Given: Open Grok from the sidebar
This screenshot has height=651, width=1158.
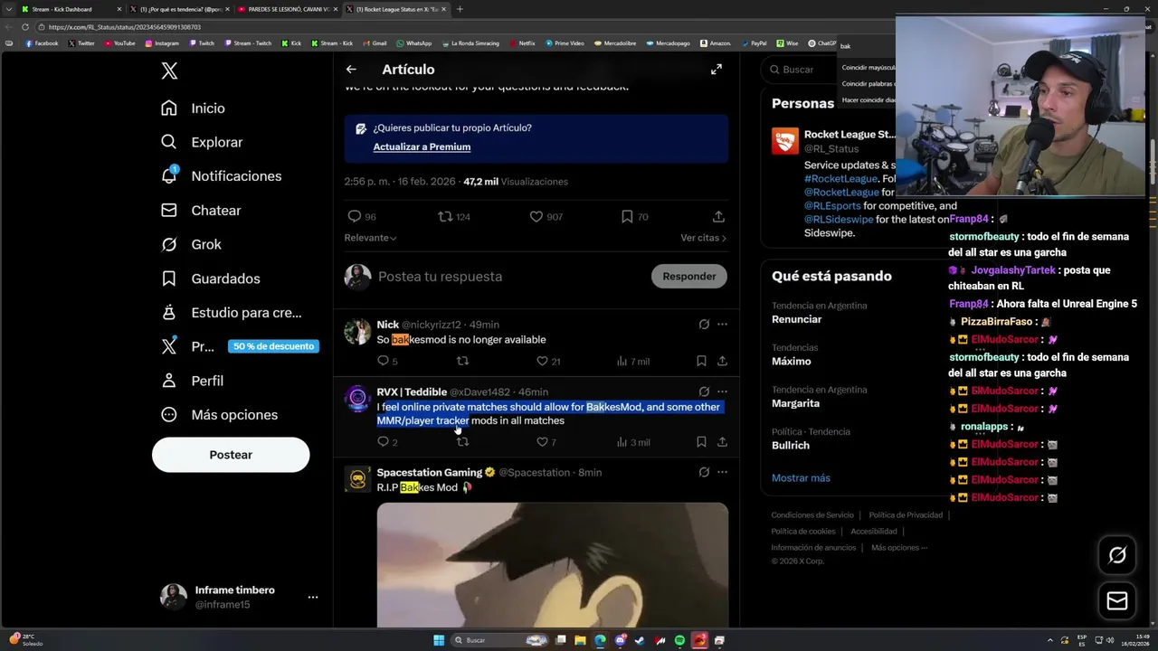Looking at the screenshot, I should tap(191, 245).
